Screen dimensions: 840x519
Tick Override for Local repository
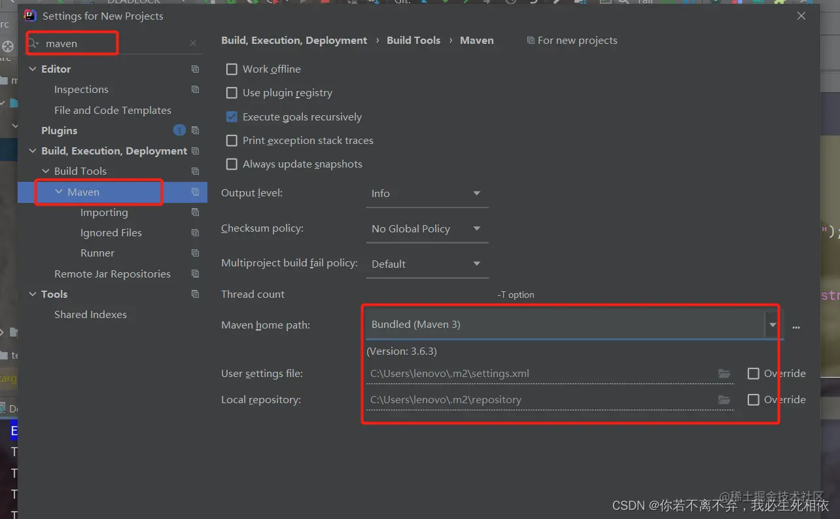click(754, 400)
